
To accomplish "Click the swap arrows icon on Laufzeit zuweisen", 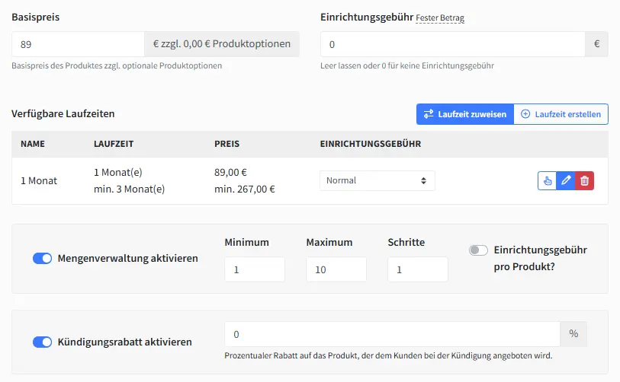I will click(x=429, y=114).
